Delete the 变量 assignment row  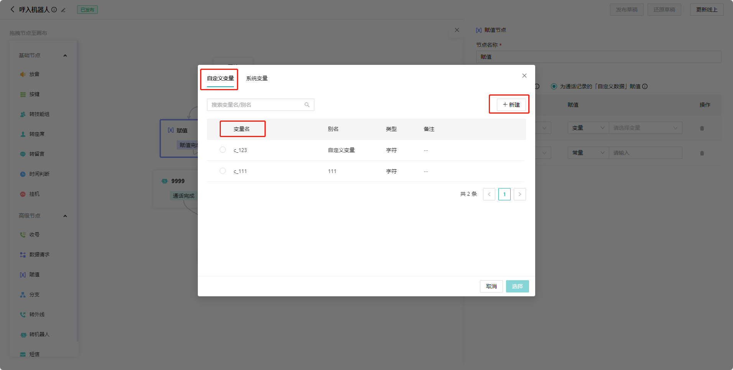tap(702, 128)
